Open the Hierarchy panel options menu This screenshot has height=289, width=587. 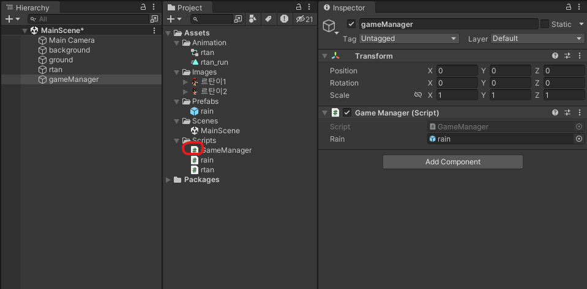pos(154,7)
